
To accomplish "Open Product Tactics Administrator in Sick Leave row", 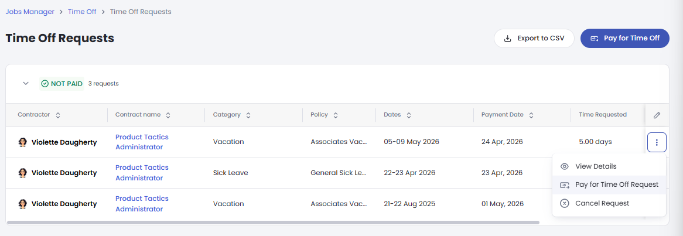I will [142, 173].
